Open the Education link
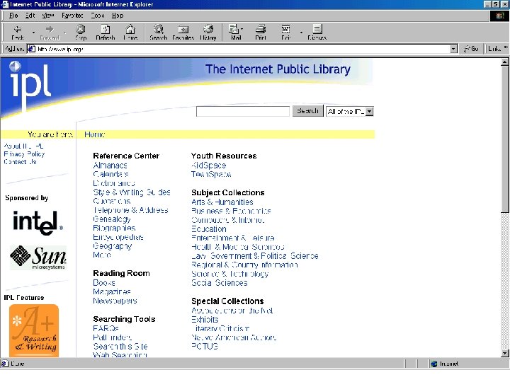Viewport: 510px width, 382px height. coord(208,229)
